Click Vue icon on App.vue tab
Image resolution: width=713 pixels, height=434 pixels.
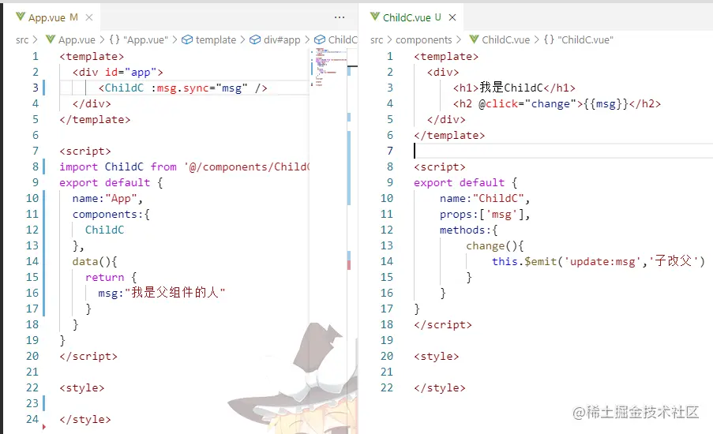point(21,17)
